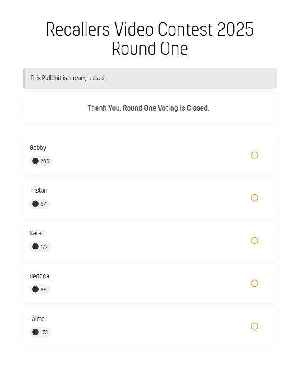Click the Gabby contestant name
Screen dimensions: 300x368
38,147
